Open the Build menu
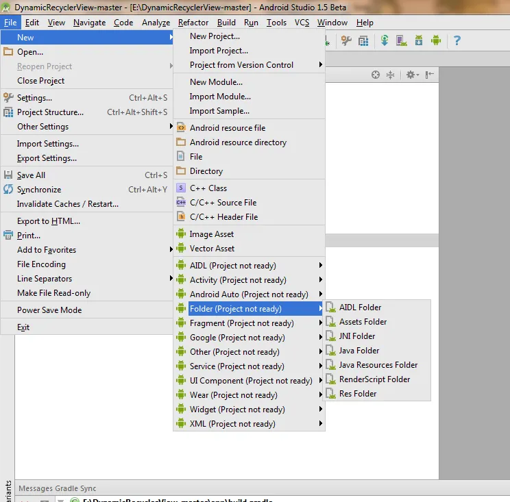This screenshot has height=502, width=510. pyautogui.click(x=226, y=23)
